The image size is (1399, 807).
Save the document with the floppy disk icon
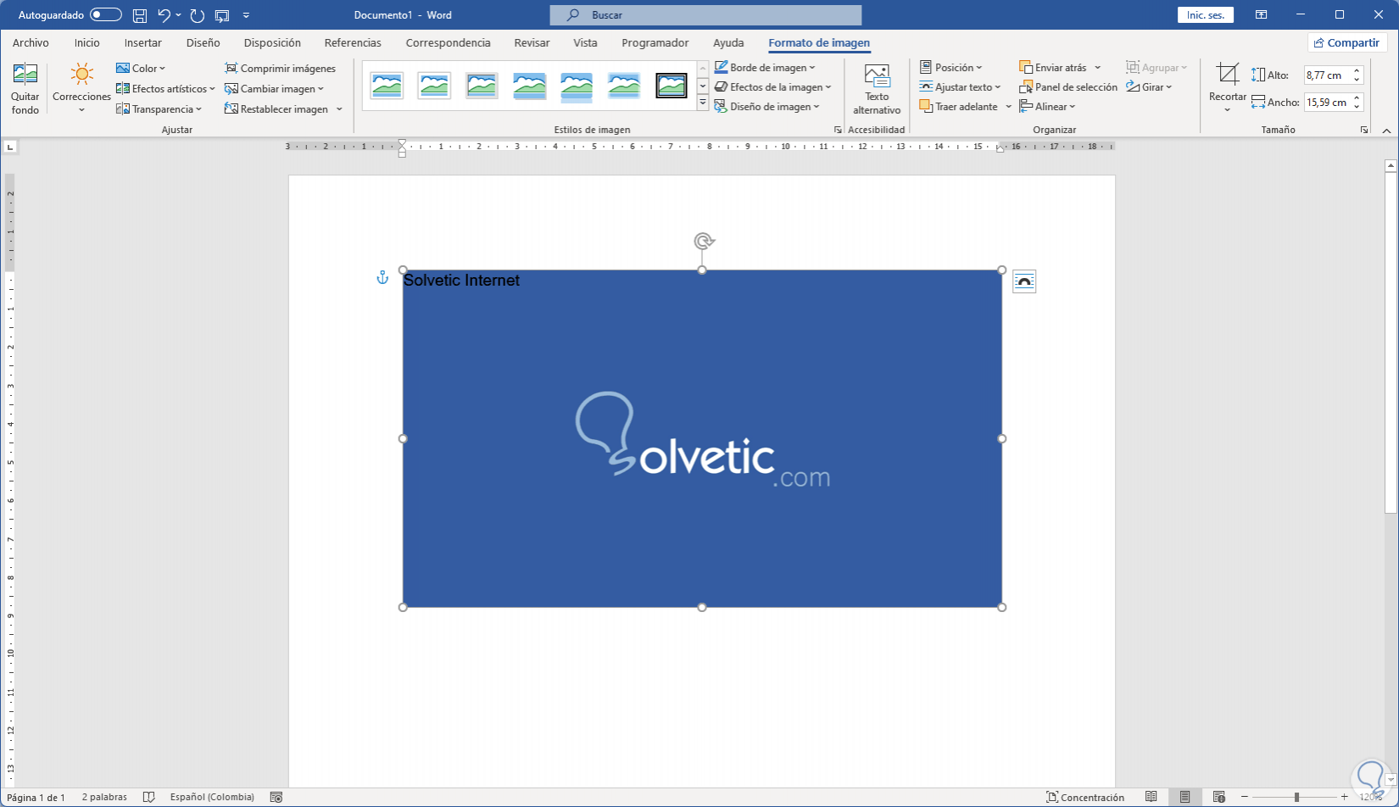140,15
